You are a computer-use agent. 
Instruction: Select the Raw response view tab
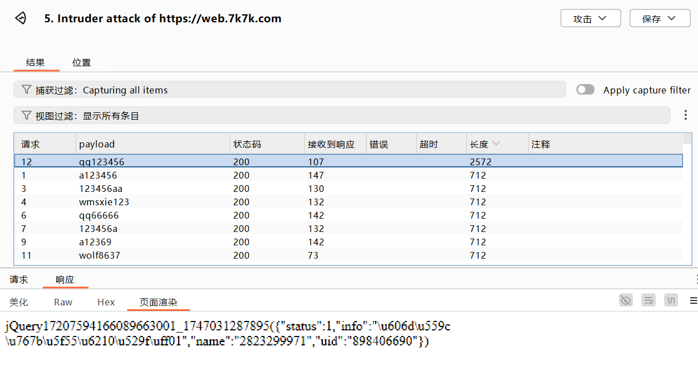click(63, 302)
